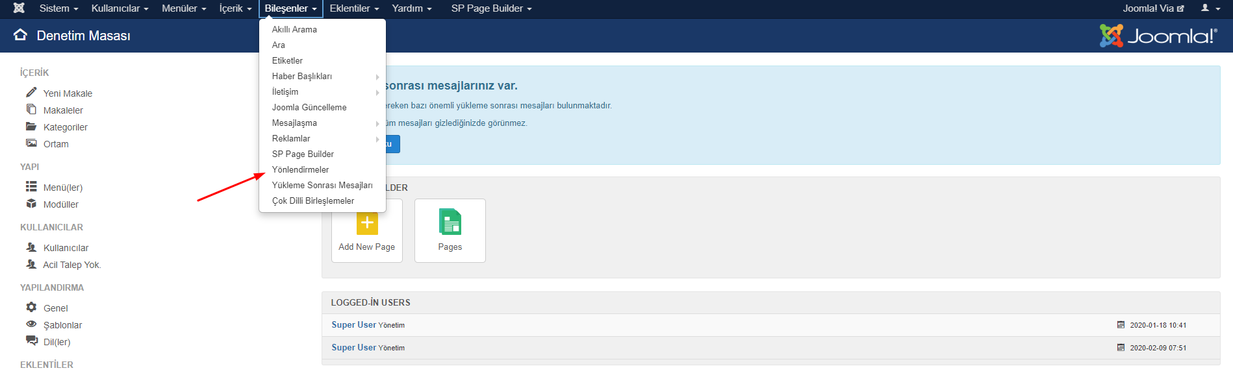1233x377 pixels.
Task: Click the pencil icon for Yeni Makale
Action: [x=31, y=93]
